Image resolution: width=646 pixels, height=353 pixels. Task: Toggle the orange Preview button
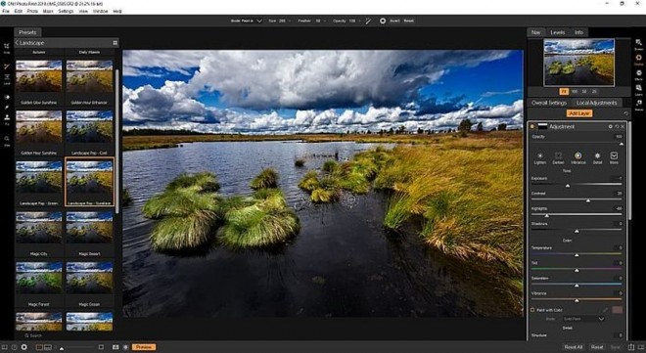coord(144,347)
